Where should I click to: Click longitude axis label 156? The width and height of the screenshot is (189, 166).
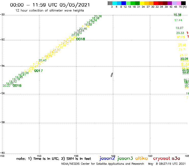click(x=76, y=156)
